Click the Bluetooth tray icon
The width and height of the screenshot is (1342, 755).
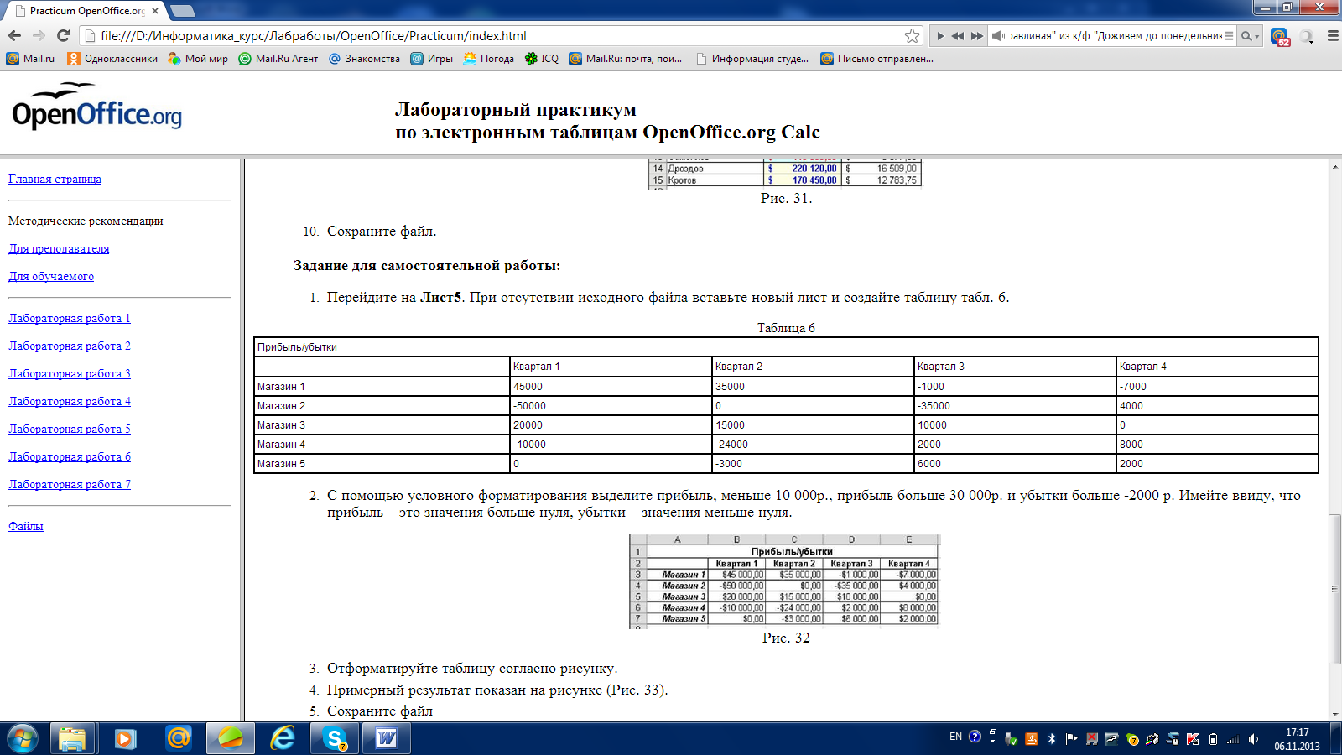1051,739
